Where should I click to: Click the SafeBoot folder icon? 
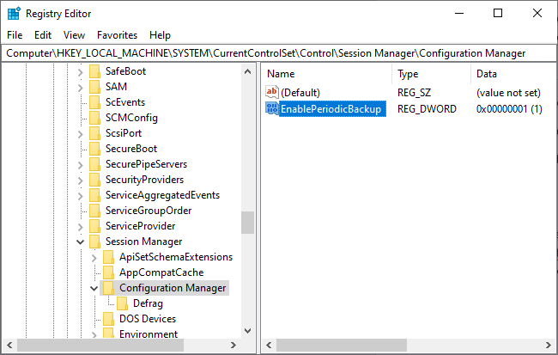[94, 71]
